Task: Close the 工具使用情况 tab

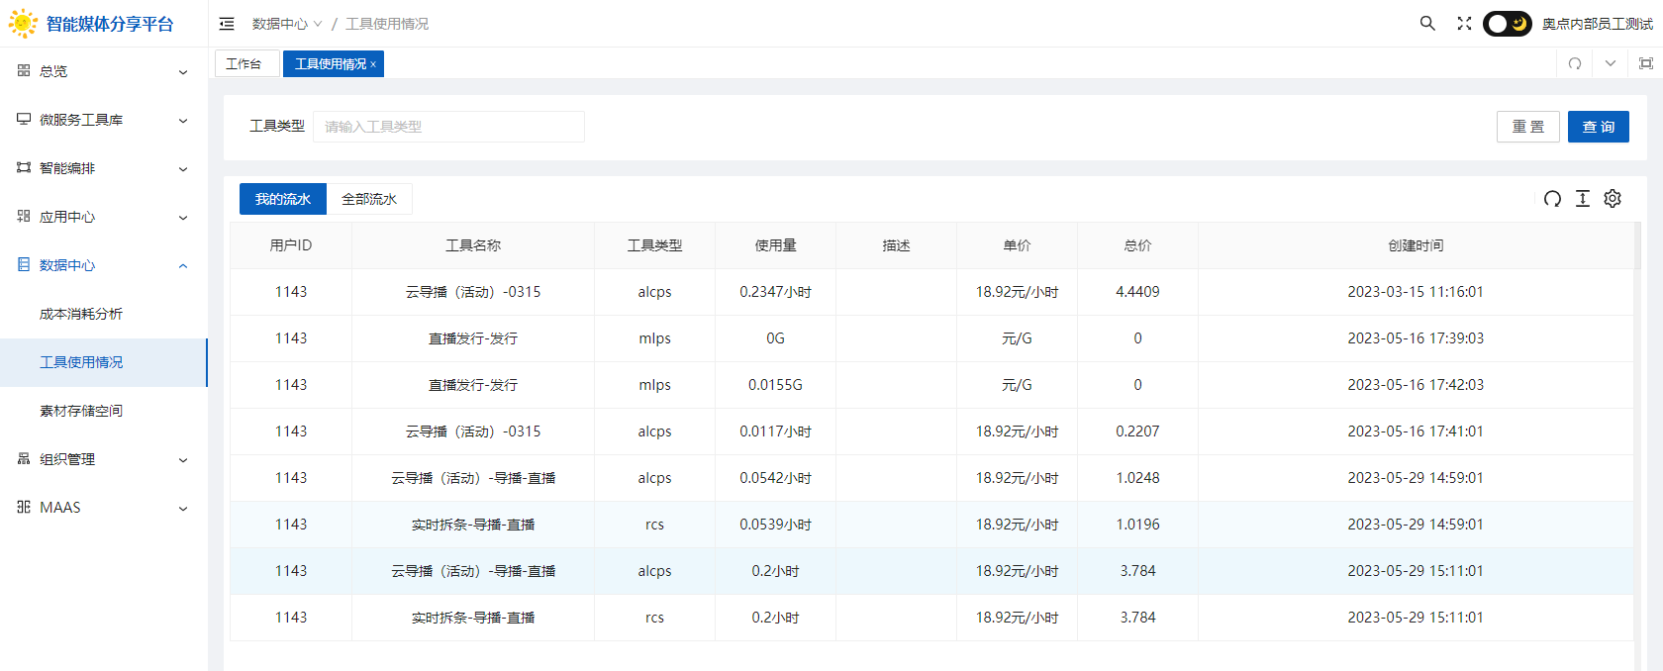Action: point(373,64)
